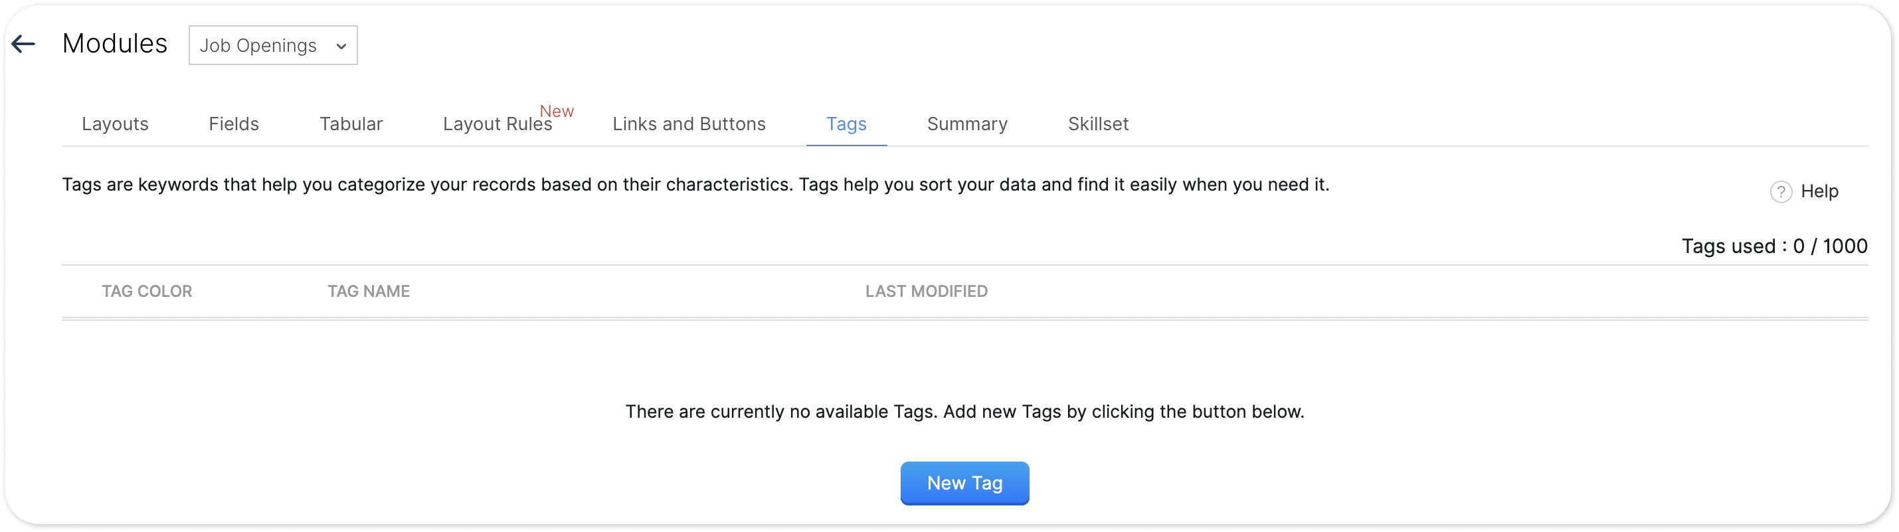This screenshot has height=532, width=1899.
Task: Open the Help link
Action: point(1819,191)
